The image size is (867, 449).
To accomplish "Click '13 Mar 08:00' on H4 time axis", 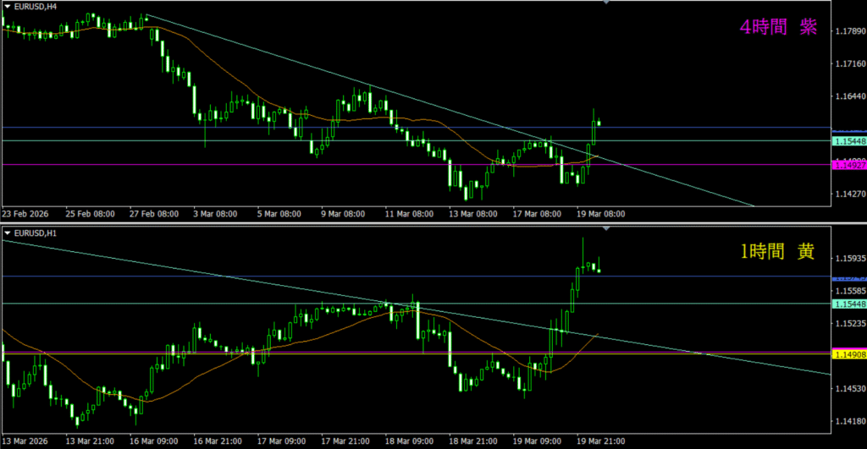I will (x=473, y=214).
